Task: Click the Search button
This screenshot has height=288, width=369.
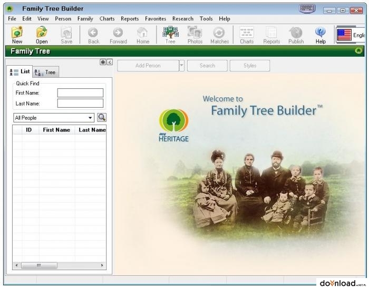Action: (x=207, y=66)
